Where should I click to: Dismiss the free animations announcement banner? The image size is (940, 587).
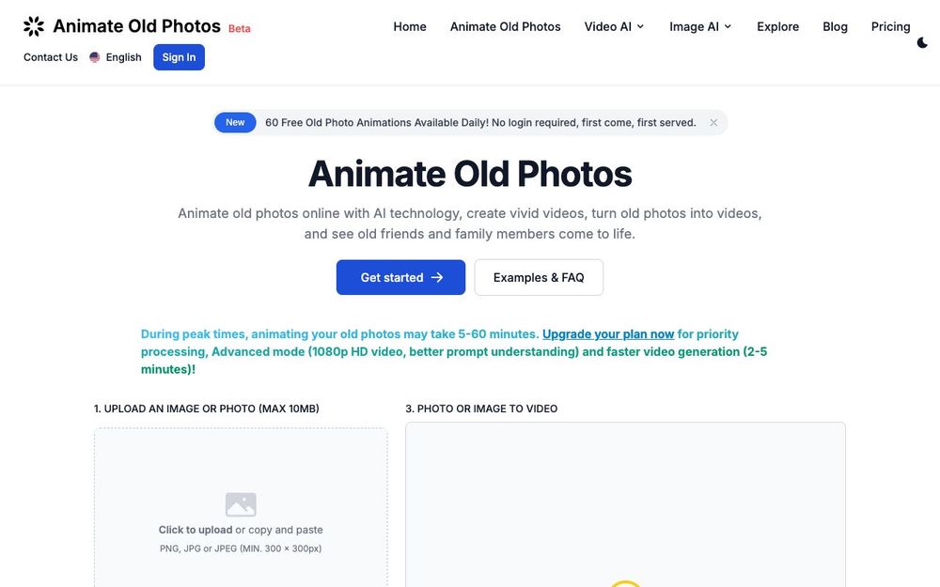713,122
